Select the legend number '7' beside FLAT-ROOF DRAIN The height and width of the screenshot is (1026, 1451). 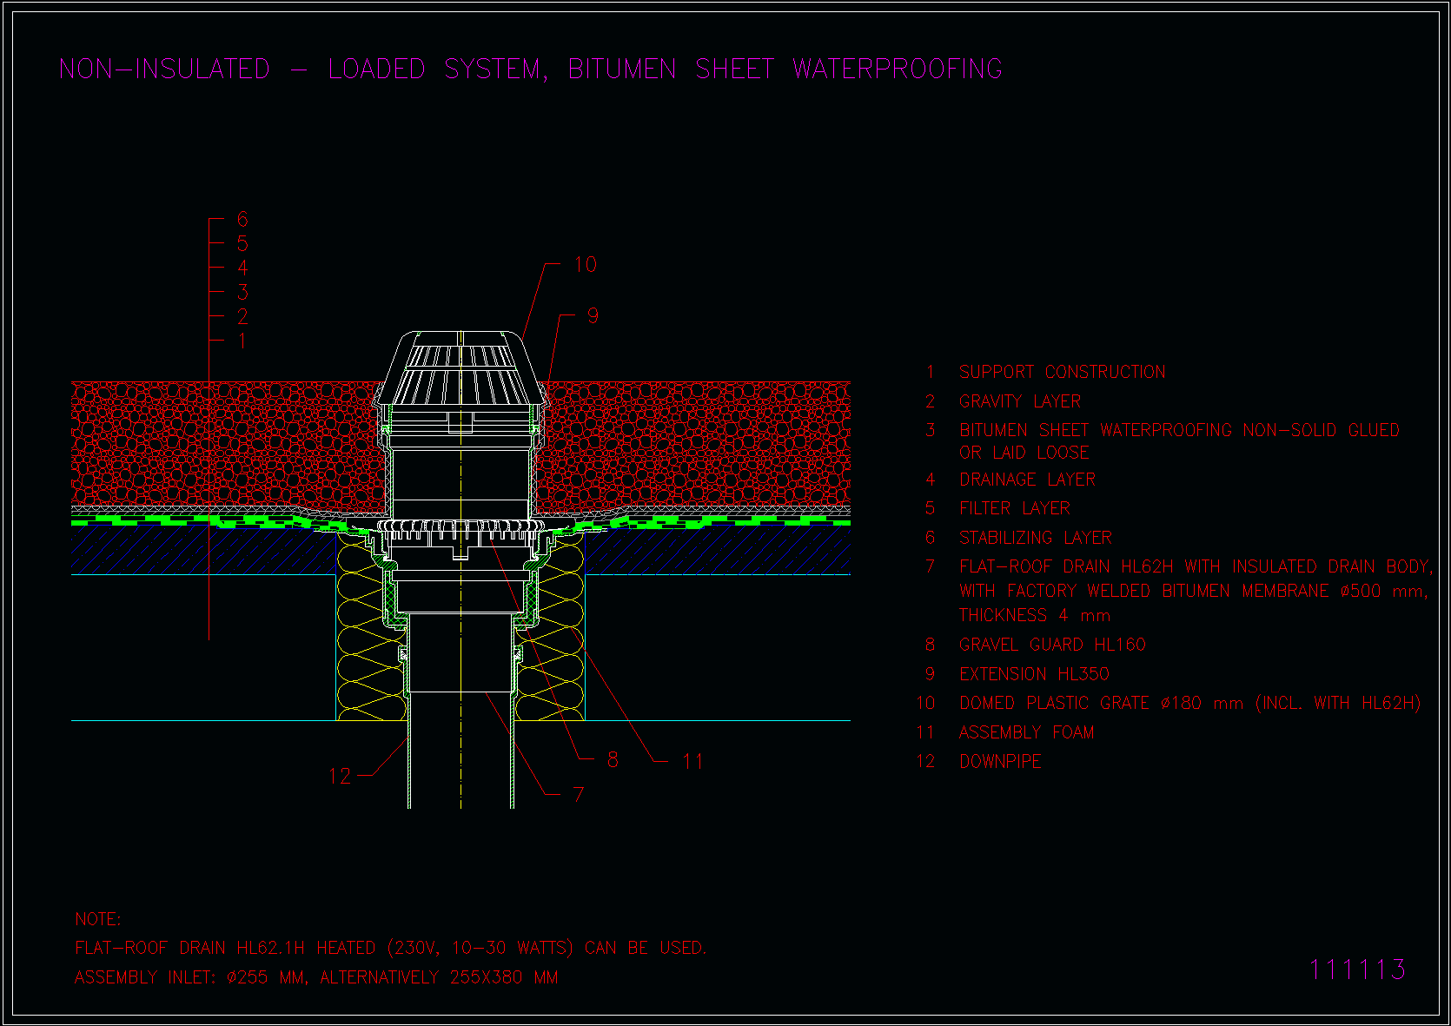point(930,567)
